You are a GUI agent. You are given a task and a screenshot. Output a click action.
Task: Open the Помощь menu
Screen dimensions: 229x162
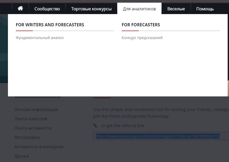(205, 9)
